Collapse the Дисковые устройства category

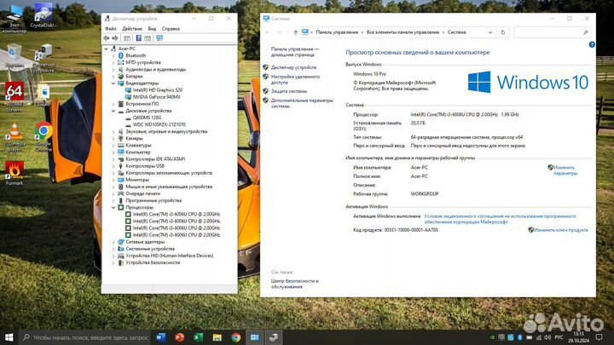click(x=113, y=111)
